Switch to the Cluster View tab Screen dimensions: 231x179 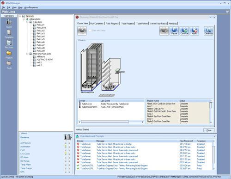83,24
